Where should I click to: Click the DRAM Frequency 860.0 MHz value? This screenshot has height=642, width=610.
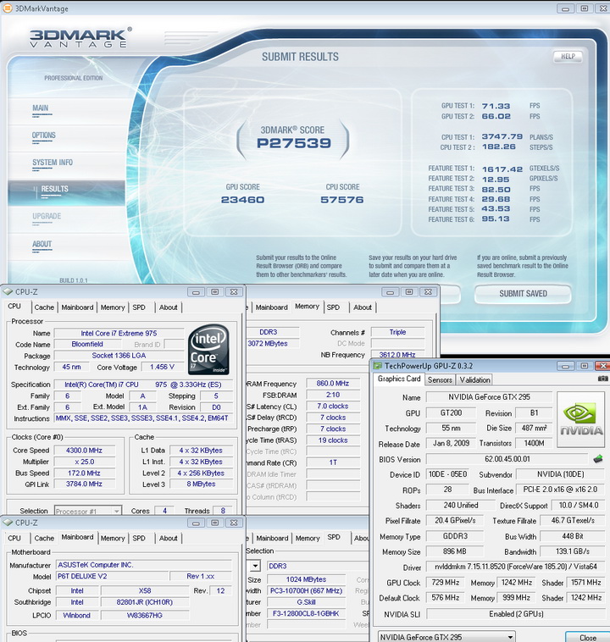[333, 384]
